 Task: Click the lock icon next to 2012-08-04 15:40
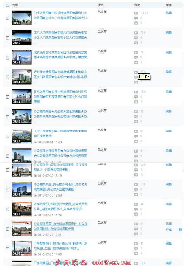click(35, 142)
